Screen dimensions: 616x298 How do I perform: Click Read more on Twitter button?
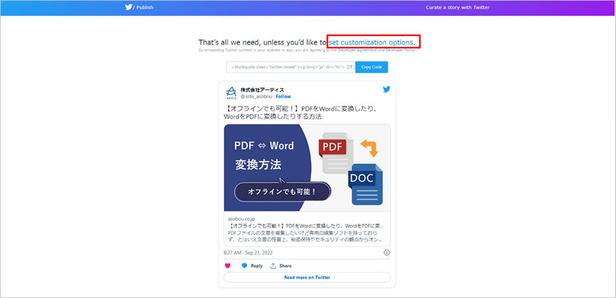click(x=307, y=277)
